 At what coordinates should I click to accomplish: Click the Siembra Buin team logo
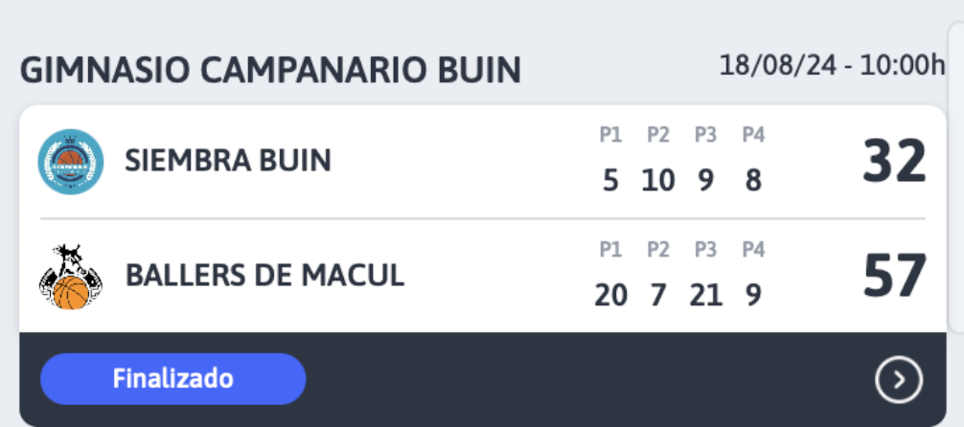71,162
